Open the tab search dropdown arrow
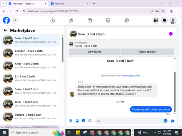 4,4
